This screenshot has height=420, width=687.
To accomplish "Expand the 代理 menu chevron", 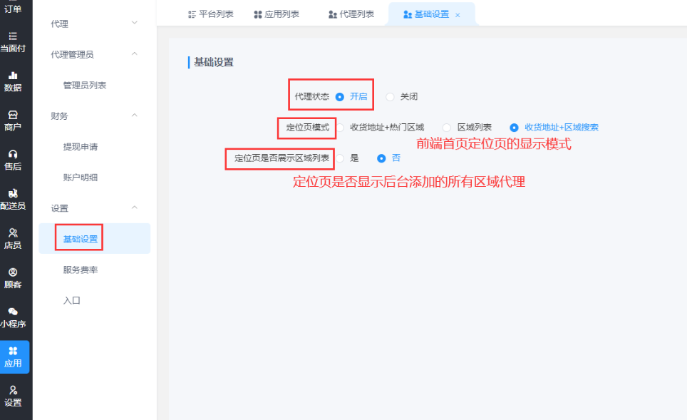I will tap(135, 22).
